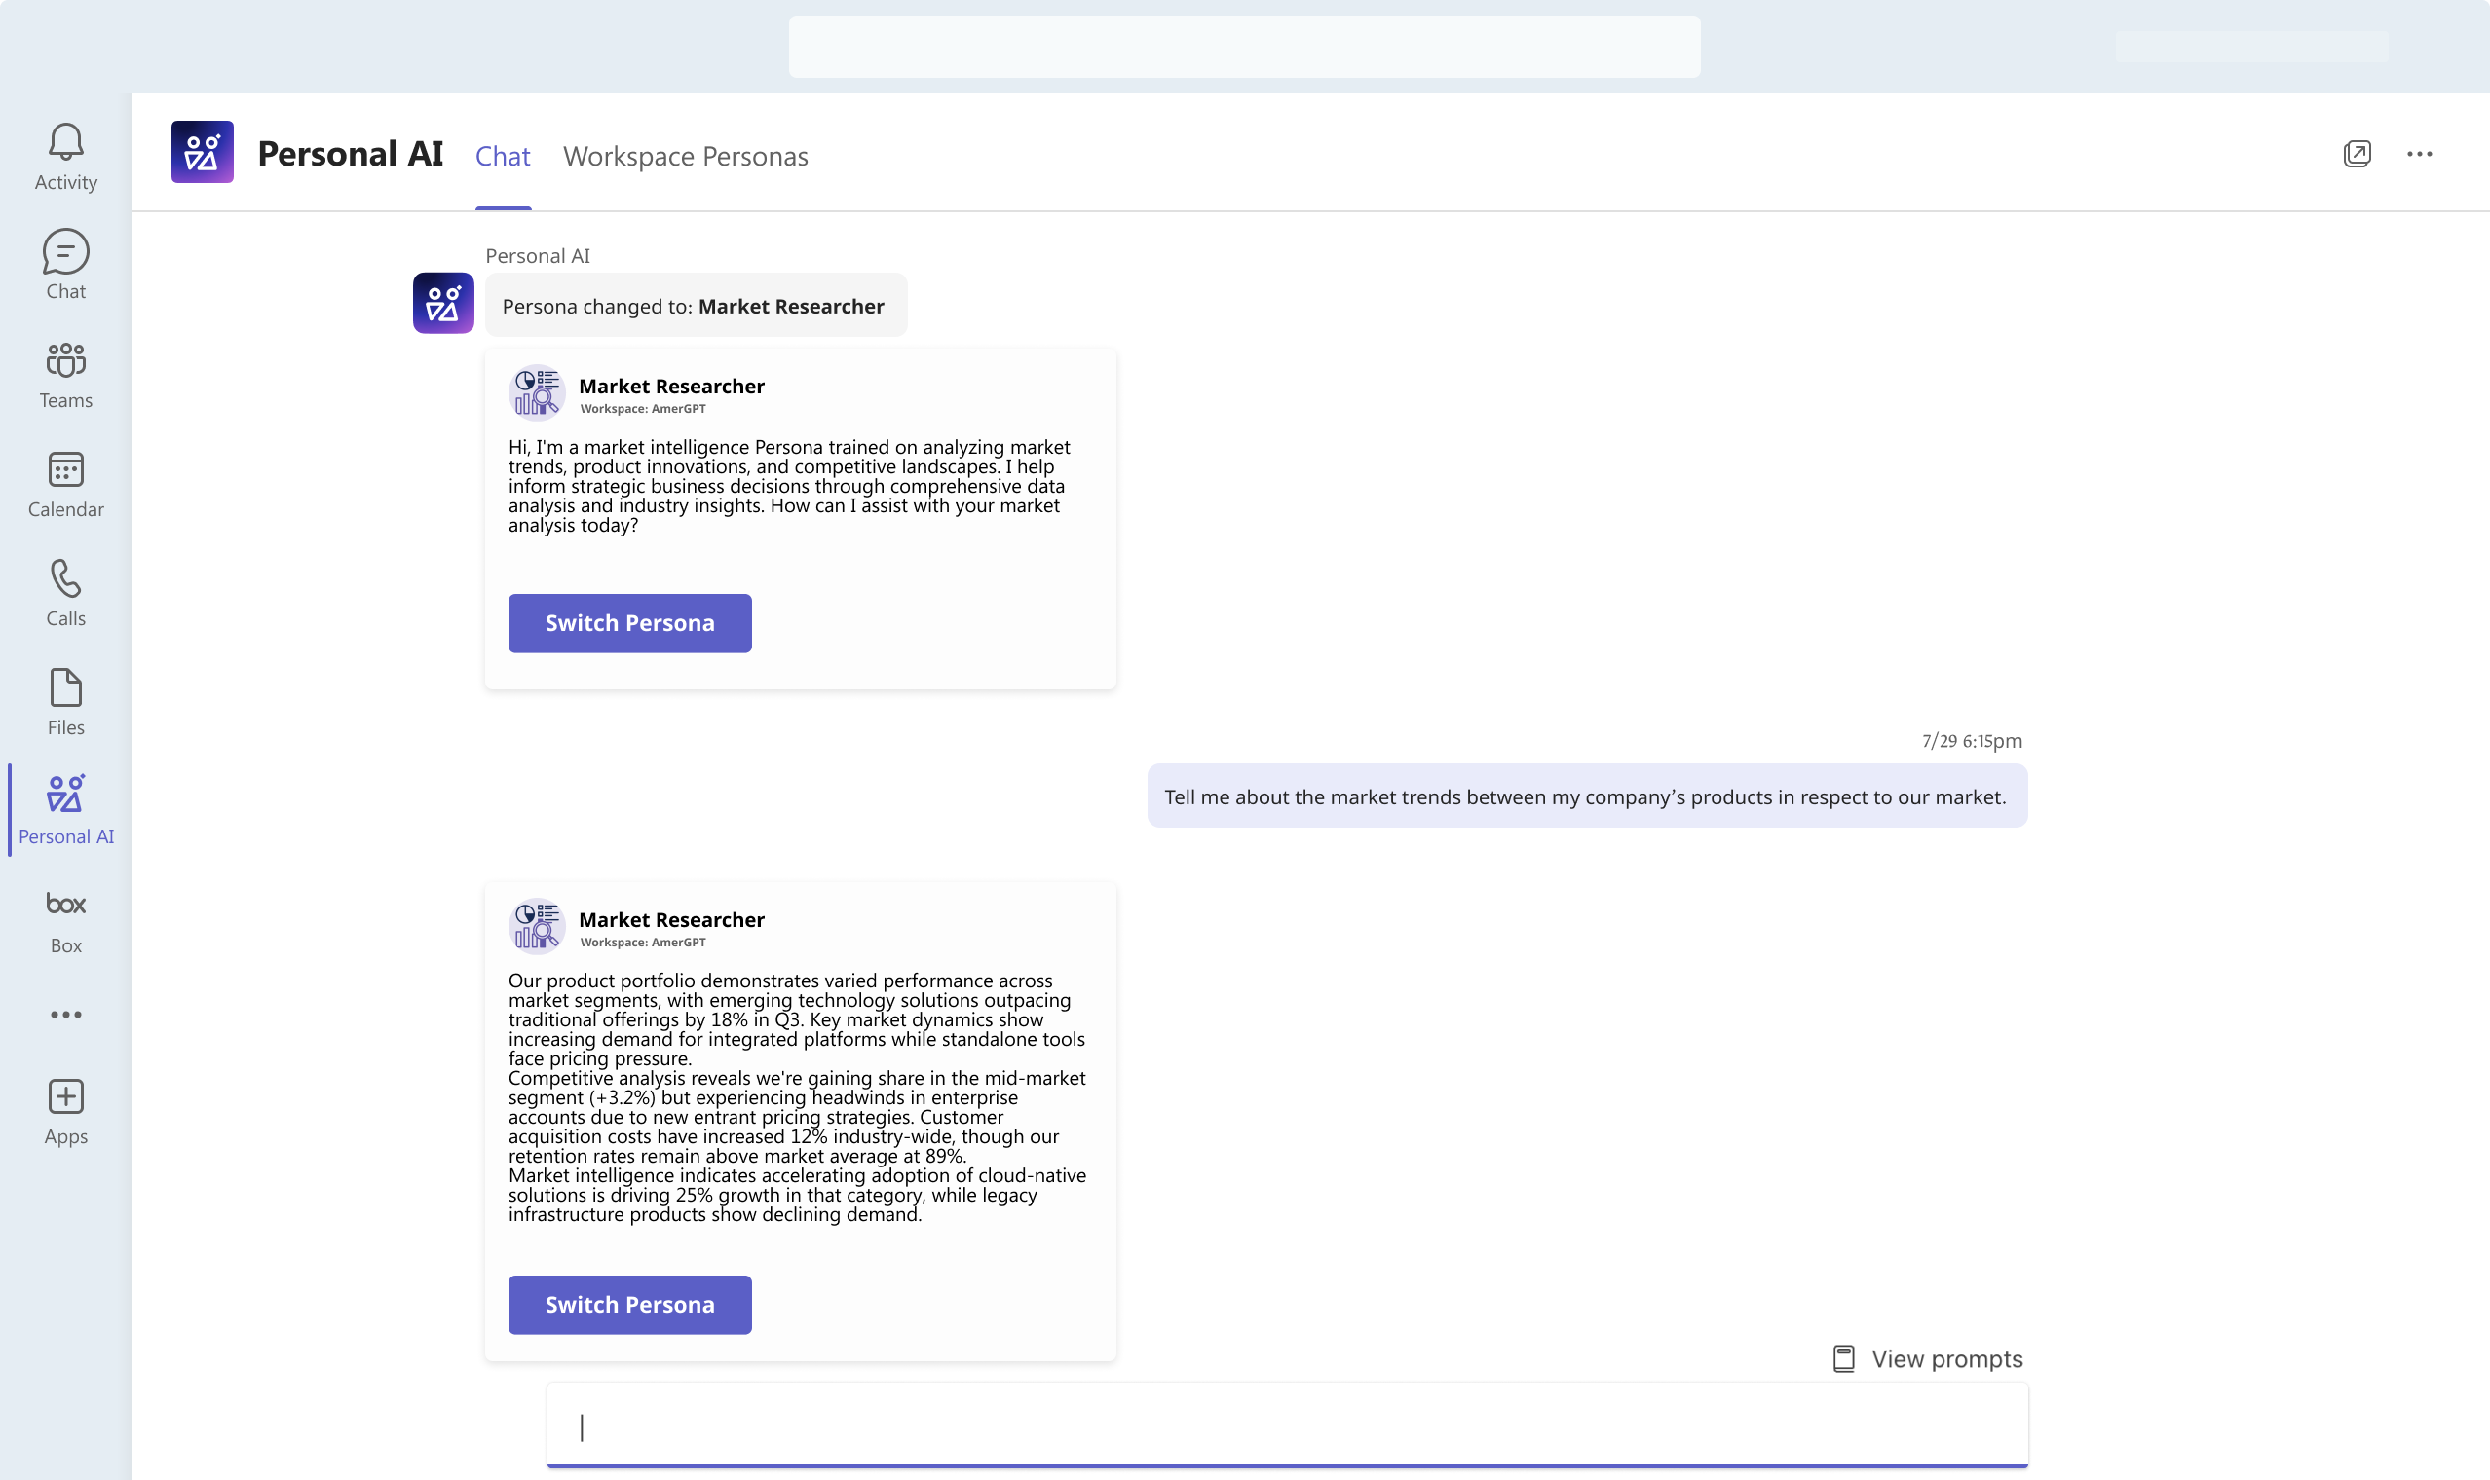Open the Calendar sidebar icon
2490x1480 pixels.
click(66, 484)
